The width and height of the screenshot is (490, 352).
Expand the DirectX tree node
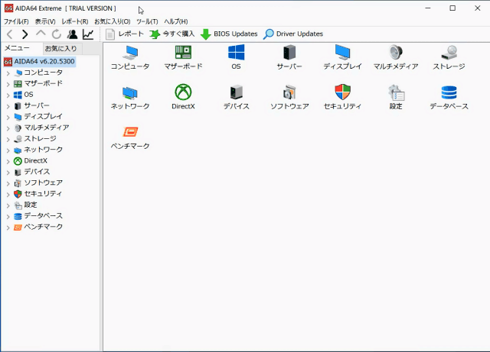pyautogui.click(x=8, y=161)
